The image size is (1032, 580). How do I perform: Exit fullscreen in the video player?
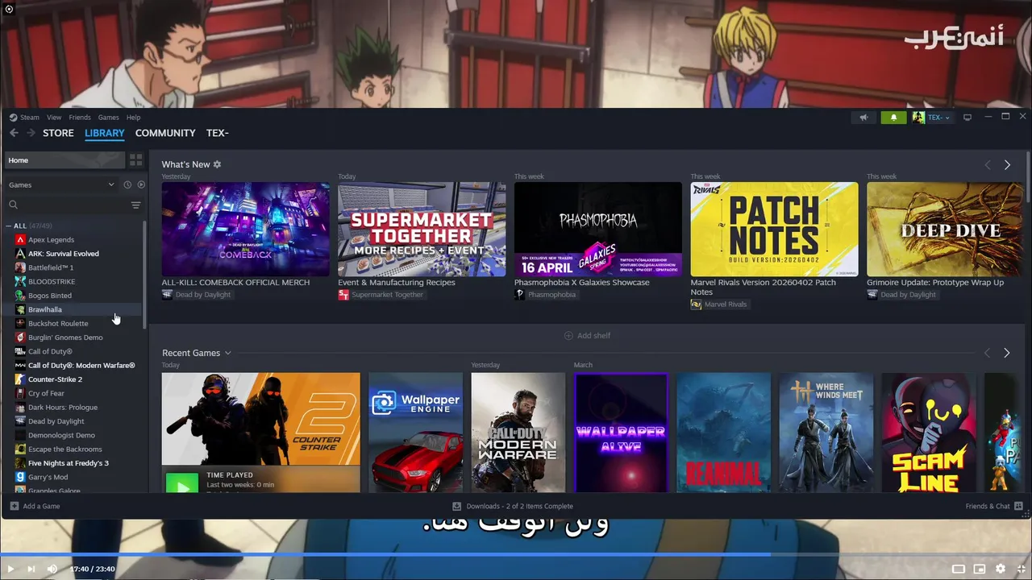point(1021,569)
